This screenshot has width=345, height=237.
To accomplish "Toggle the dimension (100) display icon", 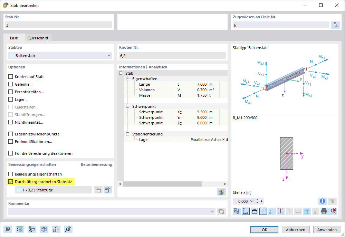I will pos(255,211).
